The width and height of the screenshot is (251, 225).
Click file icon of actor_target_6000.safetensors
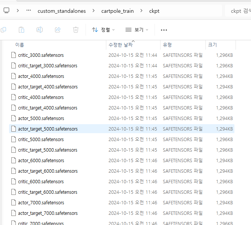[x=14, y=171]
